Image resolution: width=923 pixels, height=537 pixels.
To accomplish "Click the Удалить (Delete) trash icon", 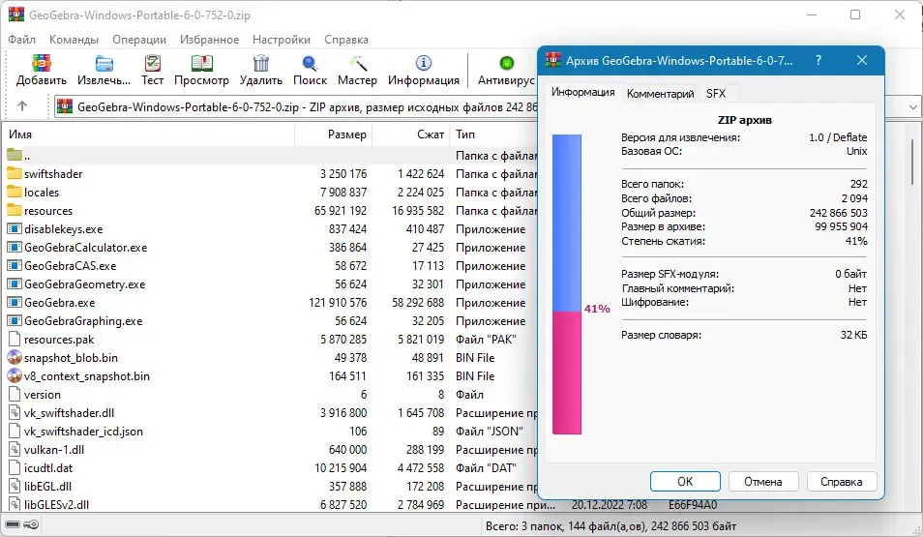I will (261, 63).
